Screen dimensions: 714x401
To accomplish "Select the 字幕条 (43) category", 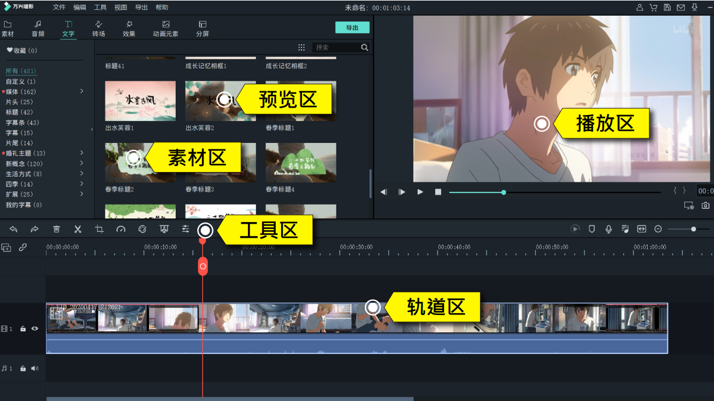I will (23, 123).
